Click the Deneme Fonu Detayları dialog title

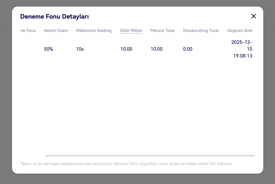pos(54,17)
